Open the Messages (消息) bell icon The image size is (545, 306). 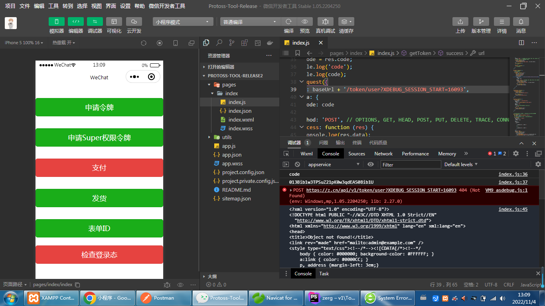click(x=521, y=22)
